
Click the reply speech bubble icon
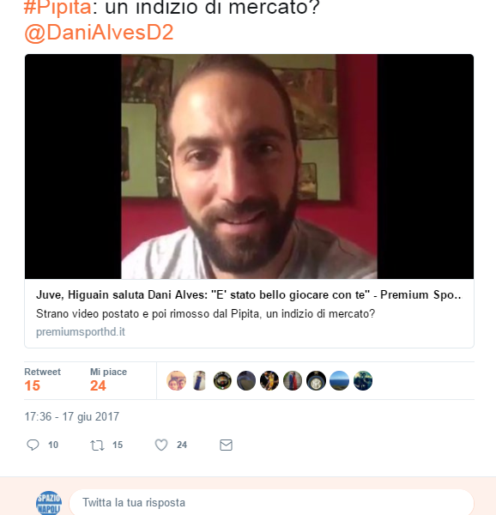33,445
